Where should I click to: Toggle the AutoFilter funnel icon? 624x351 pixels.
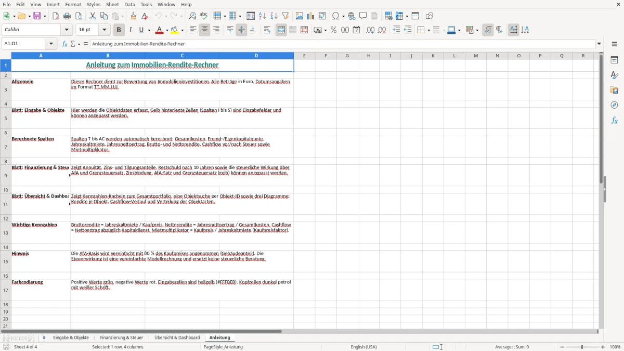coord(285,16)
